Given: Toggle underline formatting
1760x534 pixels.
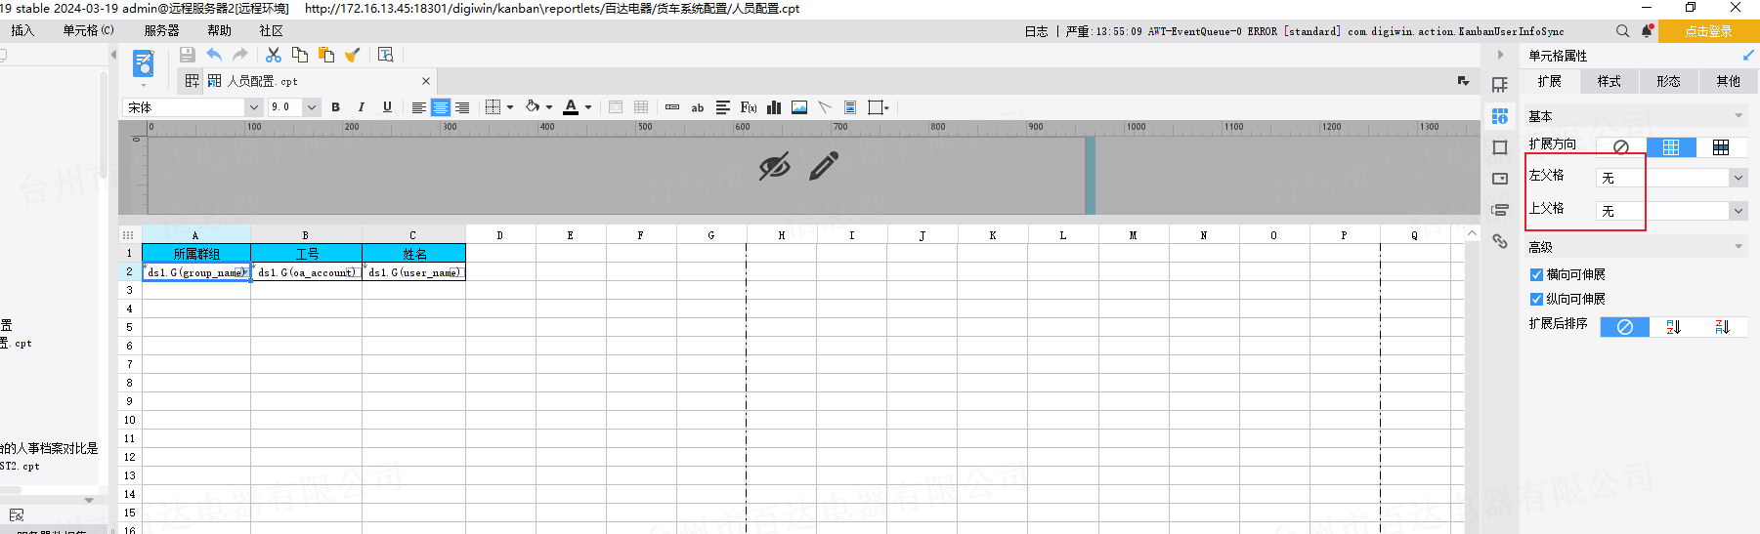Looking at the screenshot, I should (x=387, y=107).
